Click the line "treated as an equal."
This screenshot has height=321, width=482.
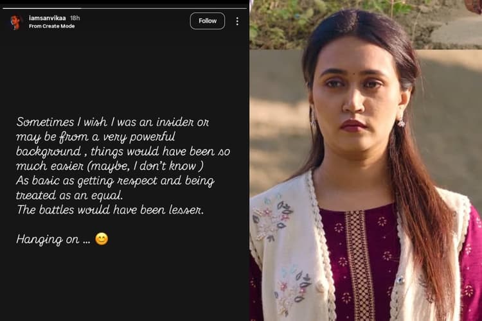tap(69, 195)
